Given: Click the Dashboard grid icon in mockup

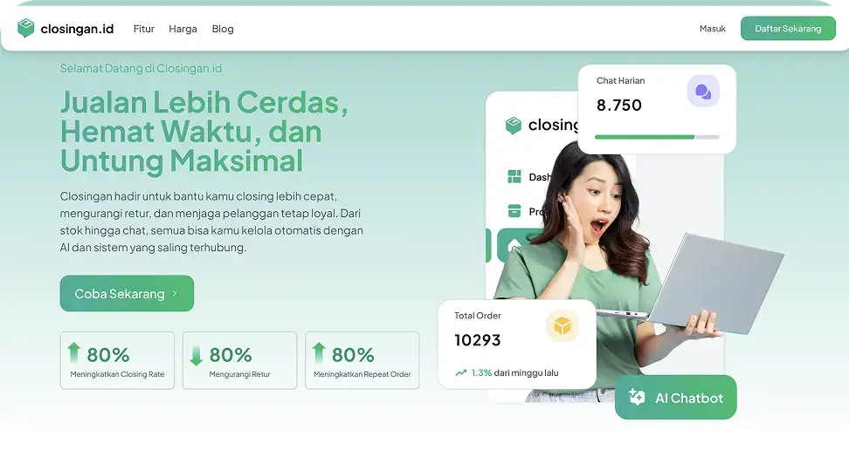Looking at the screenshot, I should coord(514,177).
